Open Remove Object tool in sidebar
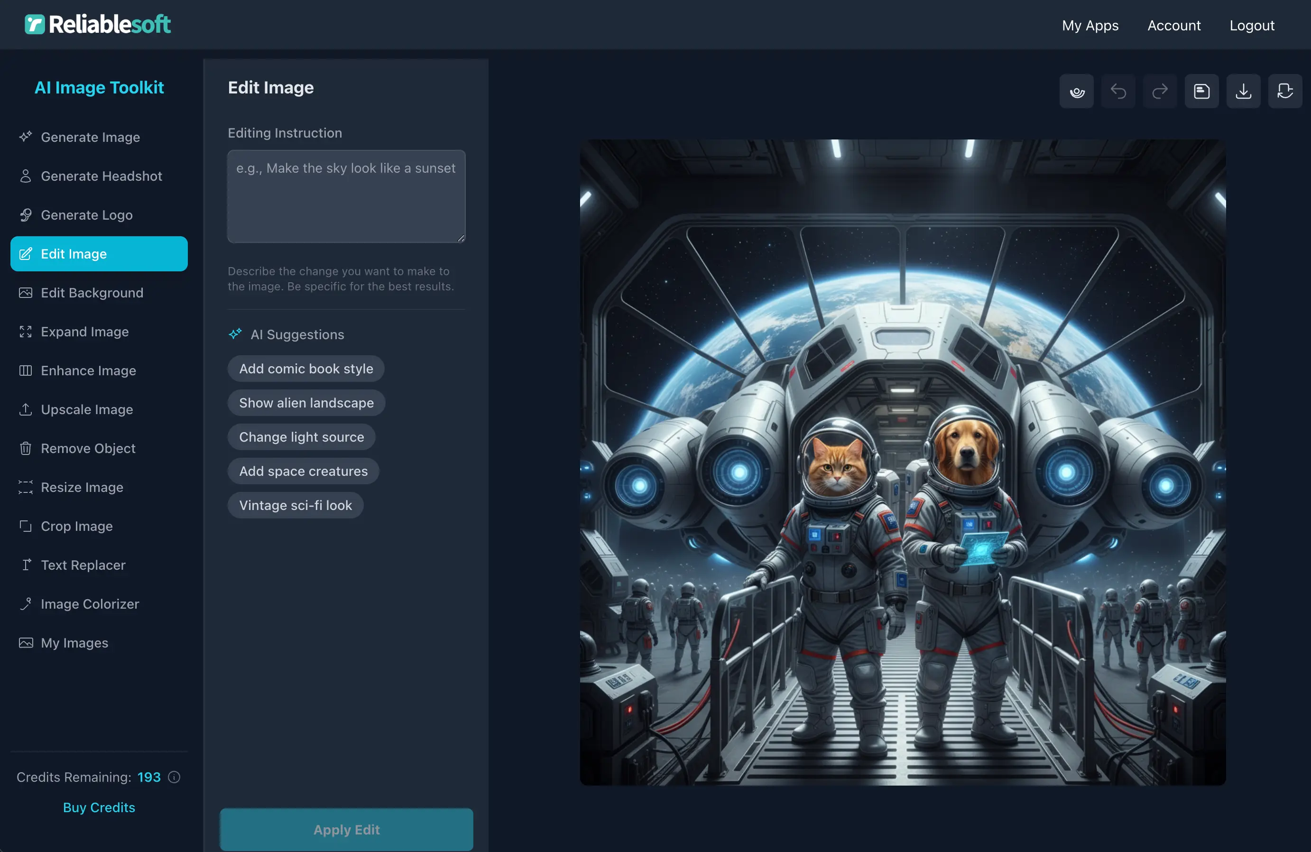Image resolution: width=1311 pixels, height=852 pixels. 88,448
